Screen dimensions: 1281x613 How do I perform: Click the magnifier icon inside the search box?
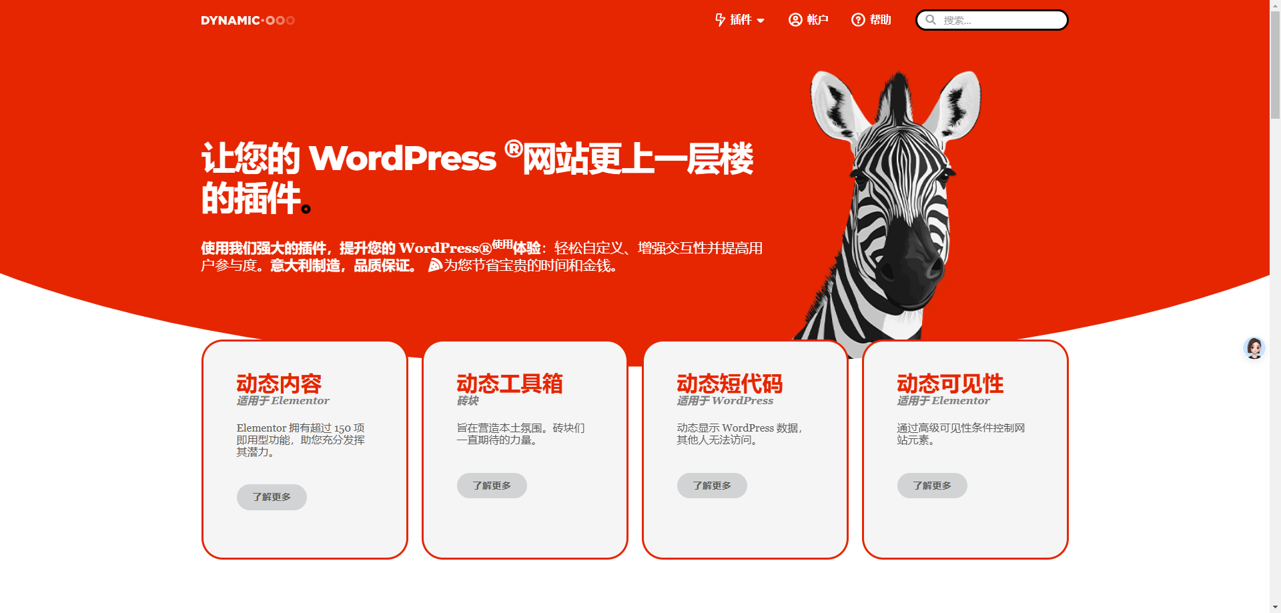pos(931,20)
